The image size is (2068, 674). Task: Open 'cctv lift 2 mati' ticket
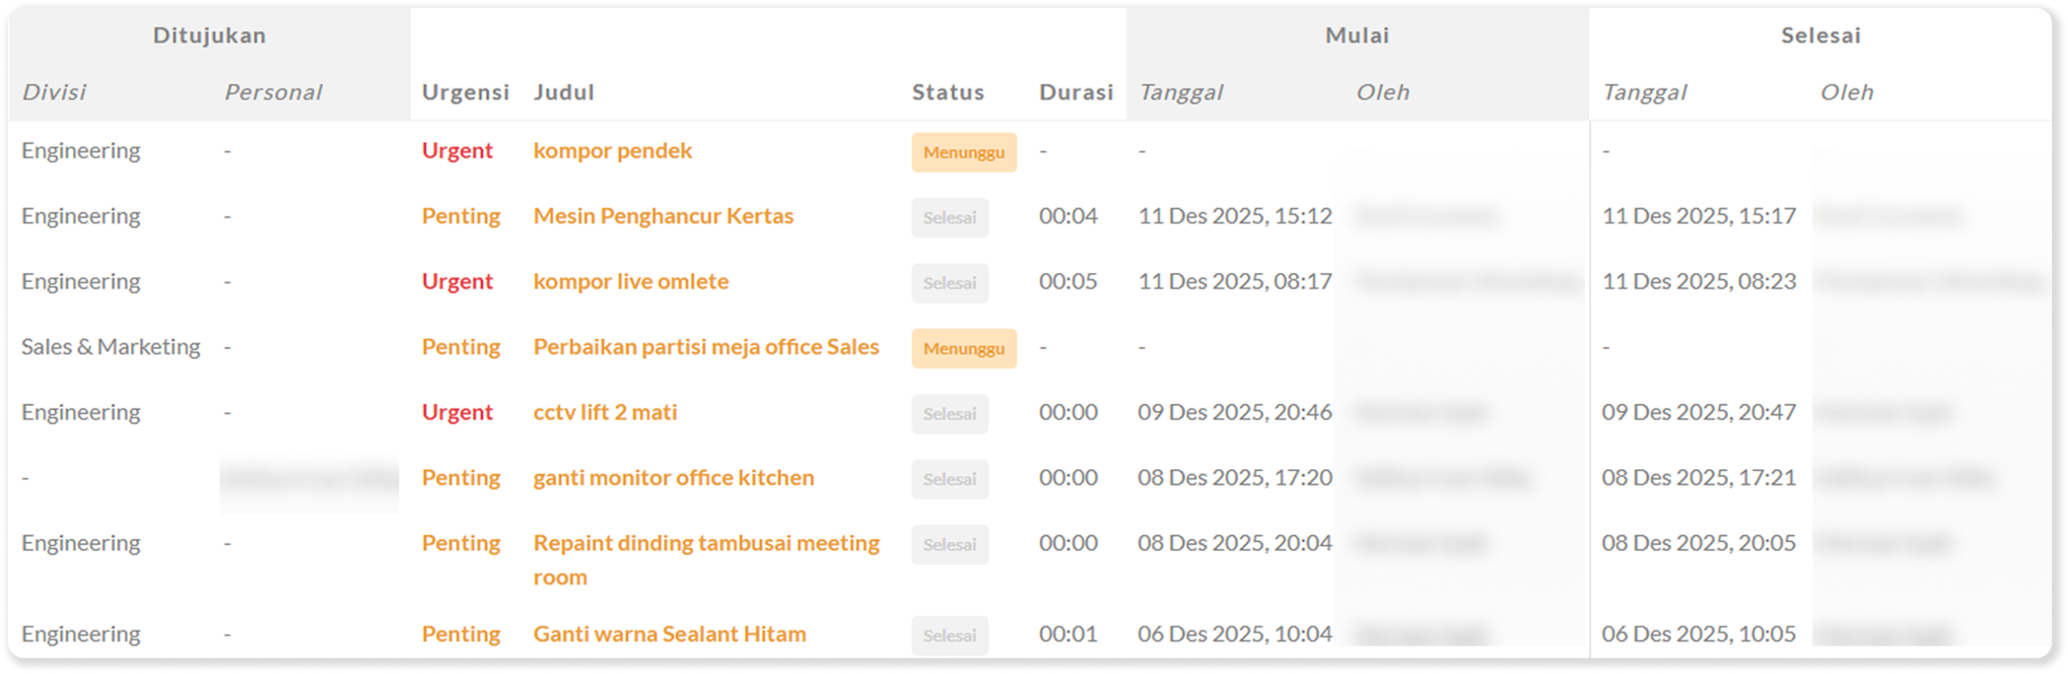[x=604, y=412]
